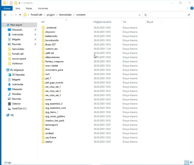
Task: Open the pinned Belgeler quick access item
Action: [16, 39]
